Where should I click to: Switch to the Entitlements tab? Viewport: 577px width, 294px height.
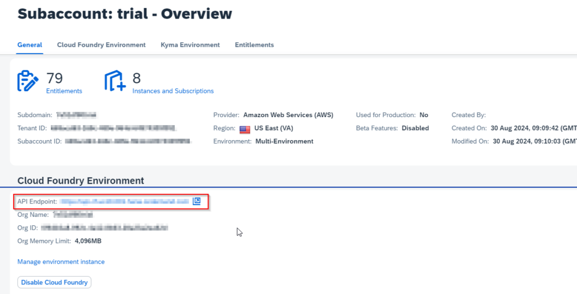[x=254, y=45]
